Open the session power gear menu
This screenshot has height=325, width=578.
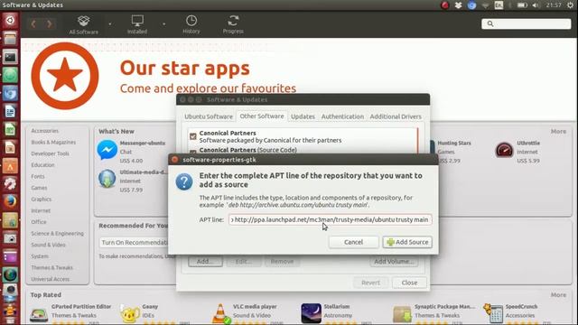tap(570, 5)
